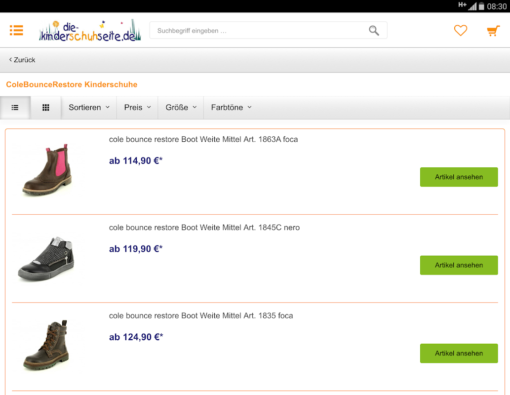Switch to grid view layout
This screenshot has width=510, height=395.
coord(46,108)
